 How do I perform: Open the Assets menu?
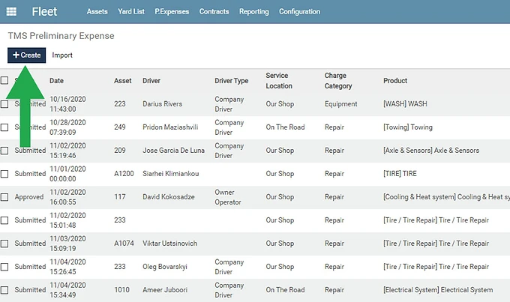pyautogui.click(x=97, y=12)
